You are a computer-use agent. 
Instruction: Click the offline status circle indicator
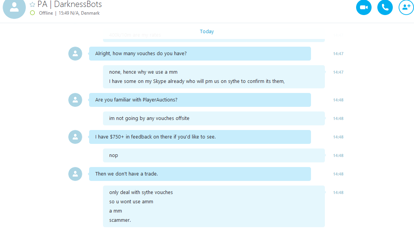pyautogui.click(x=32, y=13)
